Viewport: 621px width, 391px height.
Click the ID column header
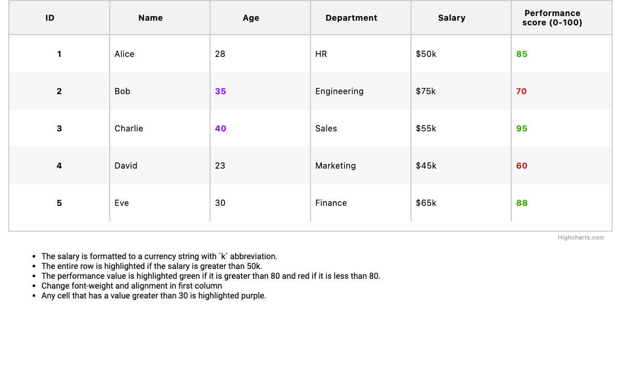tap(50, 18)
